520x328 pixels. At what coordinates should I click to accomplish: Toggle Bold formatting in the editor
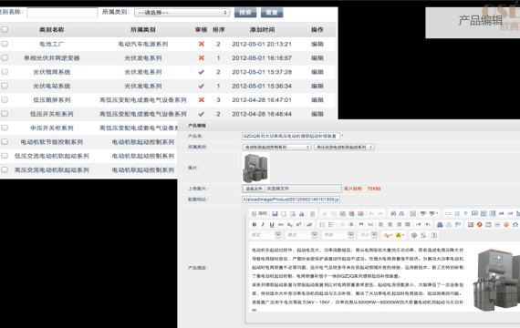(254, 225)
